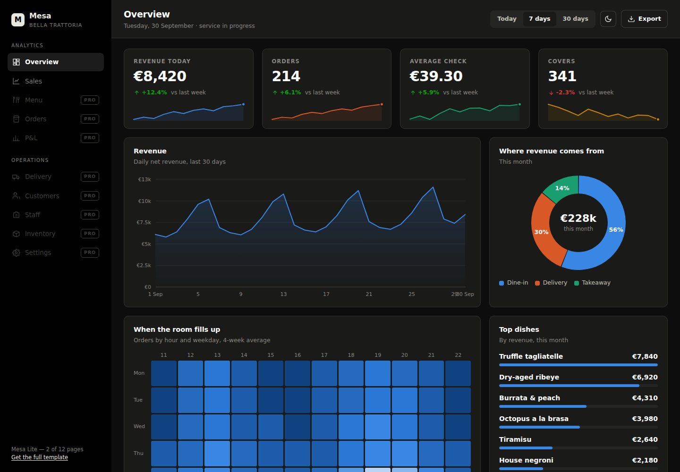Select the Today time range
Viewport: 680px width, 472px height.
click(507, 19)
